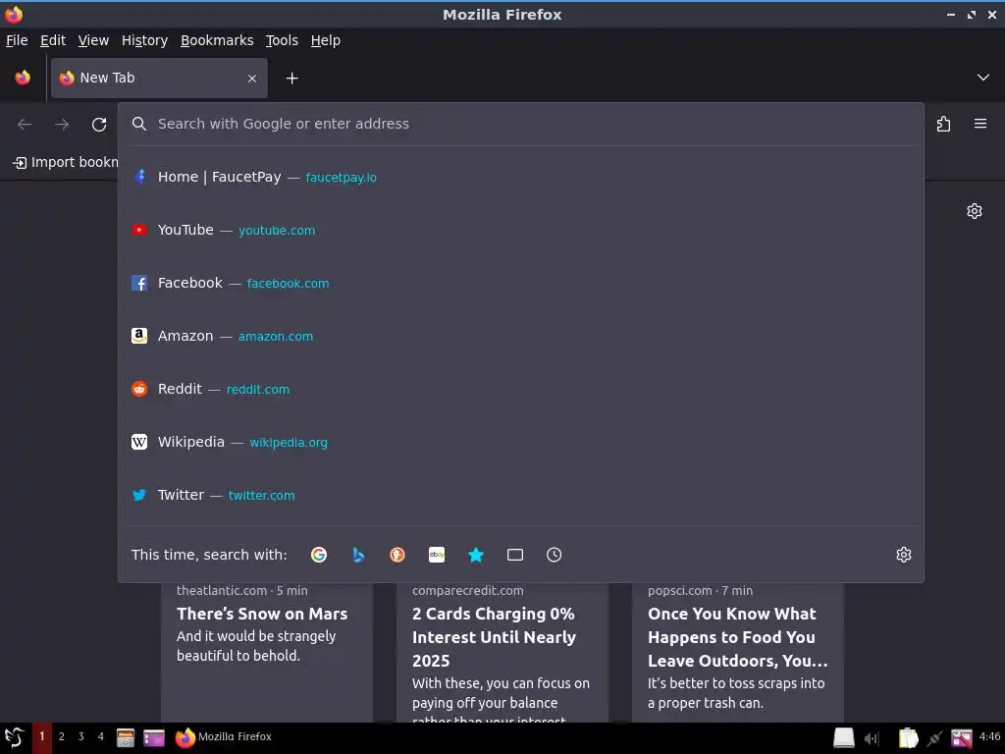Viewport: 1005px width, 754px height.
Task: Search this time with DuckDuckGo
Action: (397, 555)
